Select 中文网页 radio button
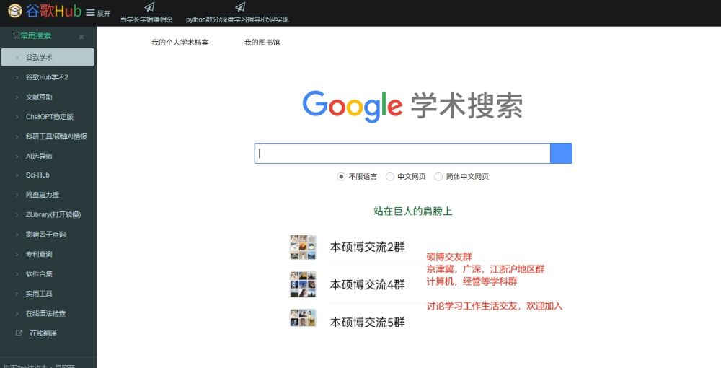721x368 pixels. (390, 177)
